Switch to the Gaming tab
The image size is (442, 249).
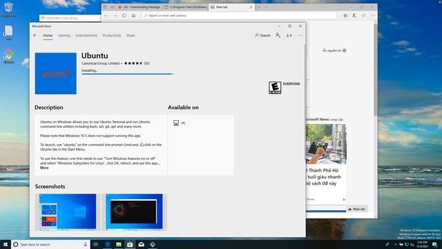pos(64,35)
